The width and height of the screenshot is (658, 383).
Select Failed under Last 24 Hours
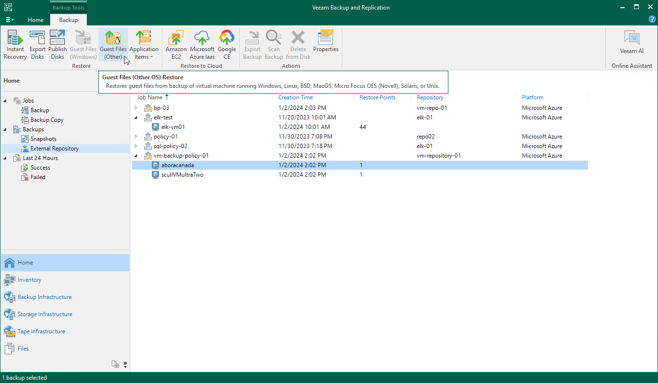38,177
